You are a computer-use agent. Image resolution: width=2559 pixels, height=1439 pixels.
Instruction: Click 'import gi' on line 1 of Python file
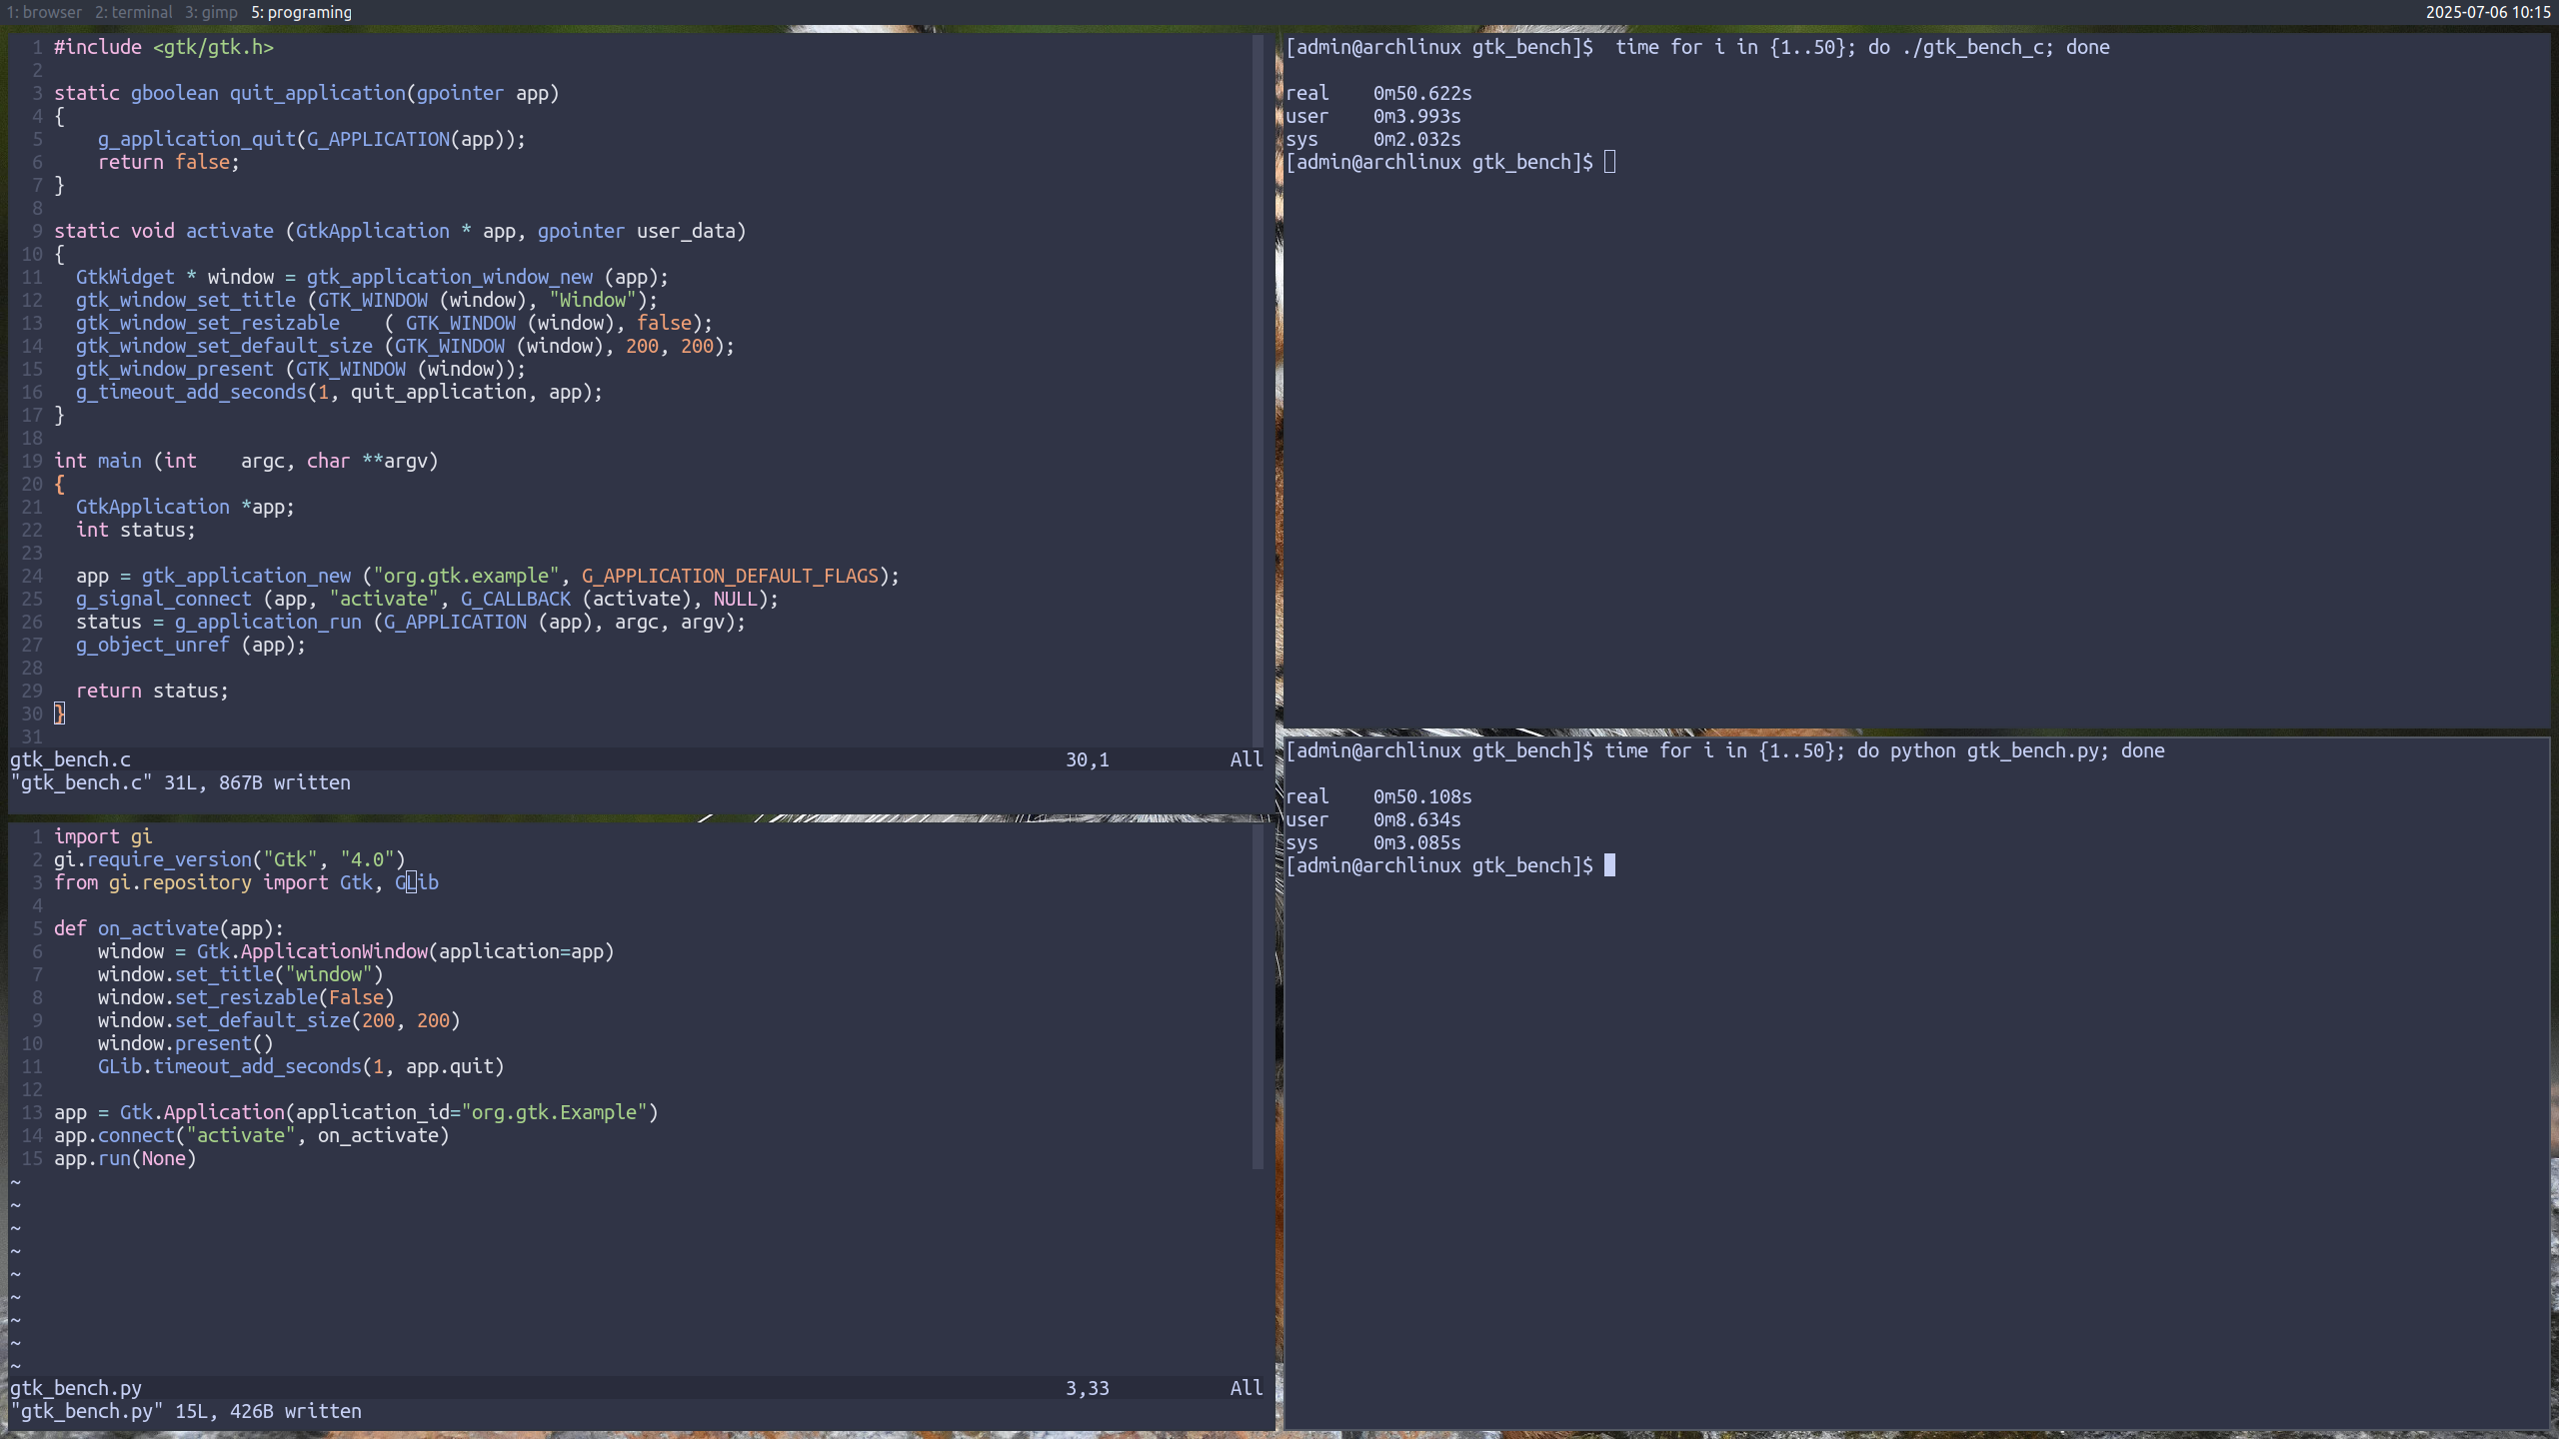click(x=103, y=836)
